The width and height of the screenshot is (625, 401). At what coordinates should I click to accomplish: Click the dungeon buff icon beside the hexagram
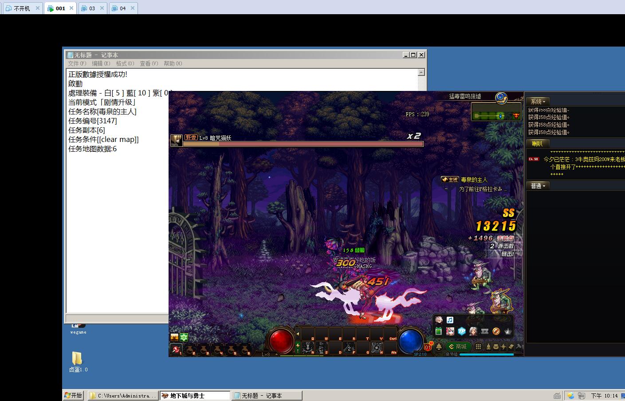pyautogui.click(x=174, y=337)
